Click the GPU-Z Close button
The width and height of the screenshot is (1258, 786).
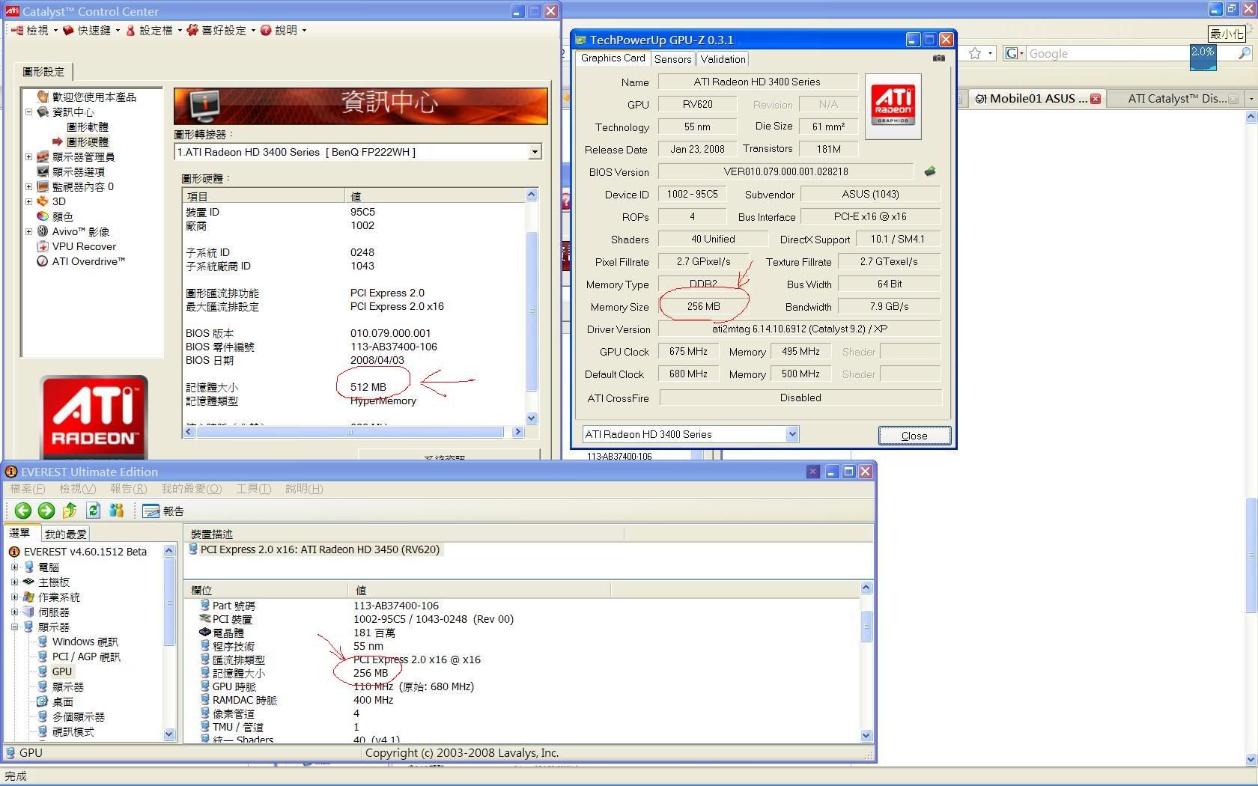click(x=914, y=436)
